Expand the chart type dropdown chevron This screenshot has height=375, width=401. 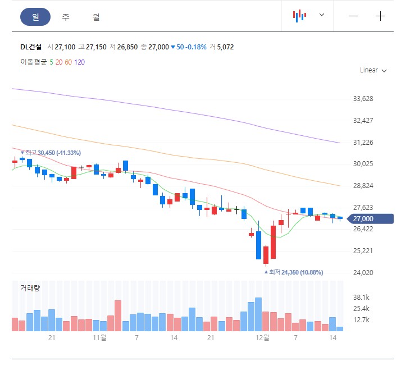point(322,15)
